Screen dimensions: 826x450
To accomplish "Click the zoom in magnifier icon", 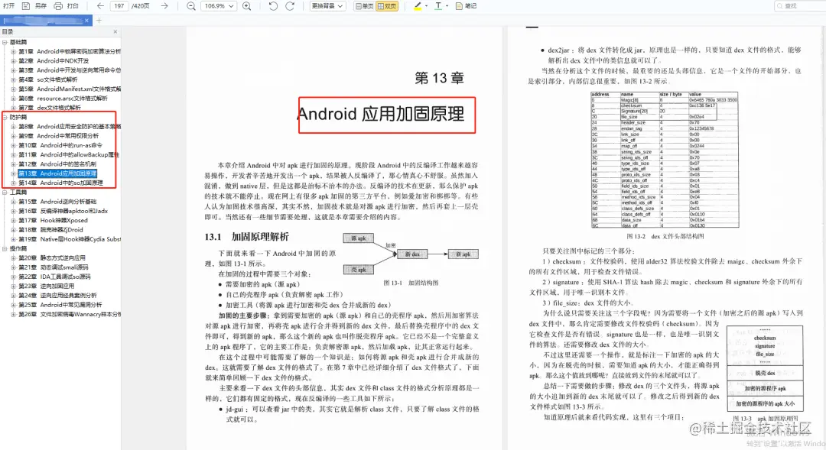I will (x=246, y=6).
